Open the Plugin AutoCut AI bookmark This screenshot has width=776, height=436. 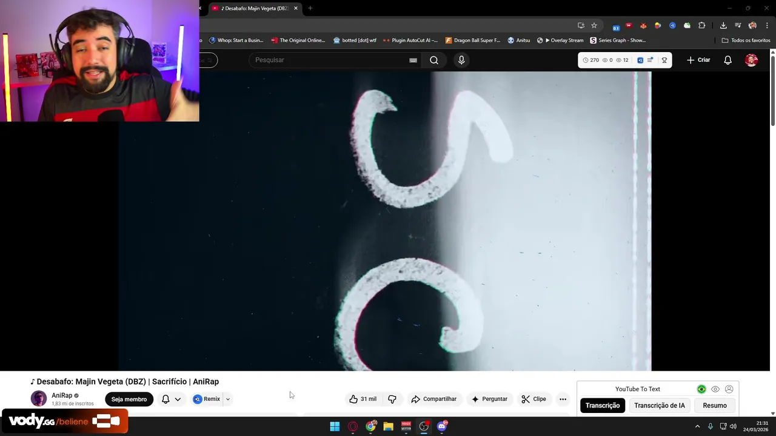click(410, 41)
